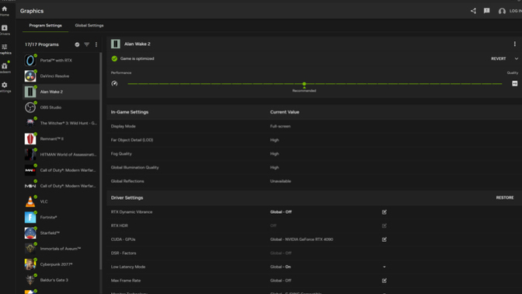
Task: Open the feedback message icon
Action: [x=487, y=11]
